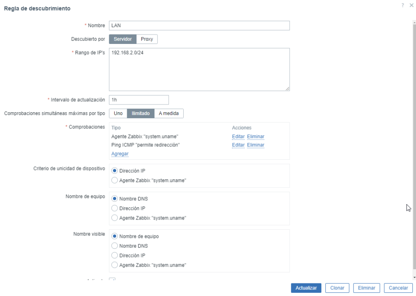Select 'Dirección IP' as device uniqueness criterion
The width and height of the screenshot is (416, 296).
click(x=114, y=170)
